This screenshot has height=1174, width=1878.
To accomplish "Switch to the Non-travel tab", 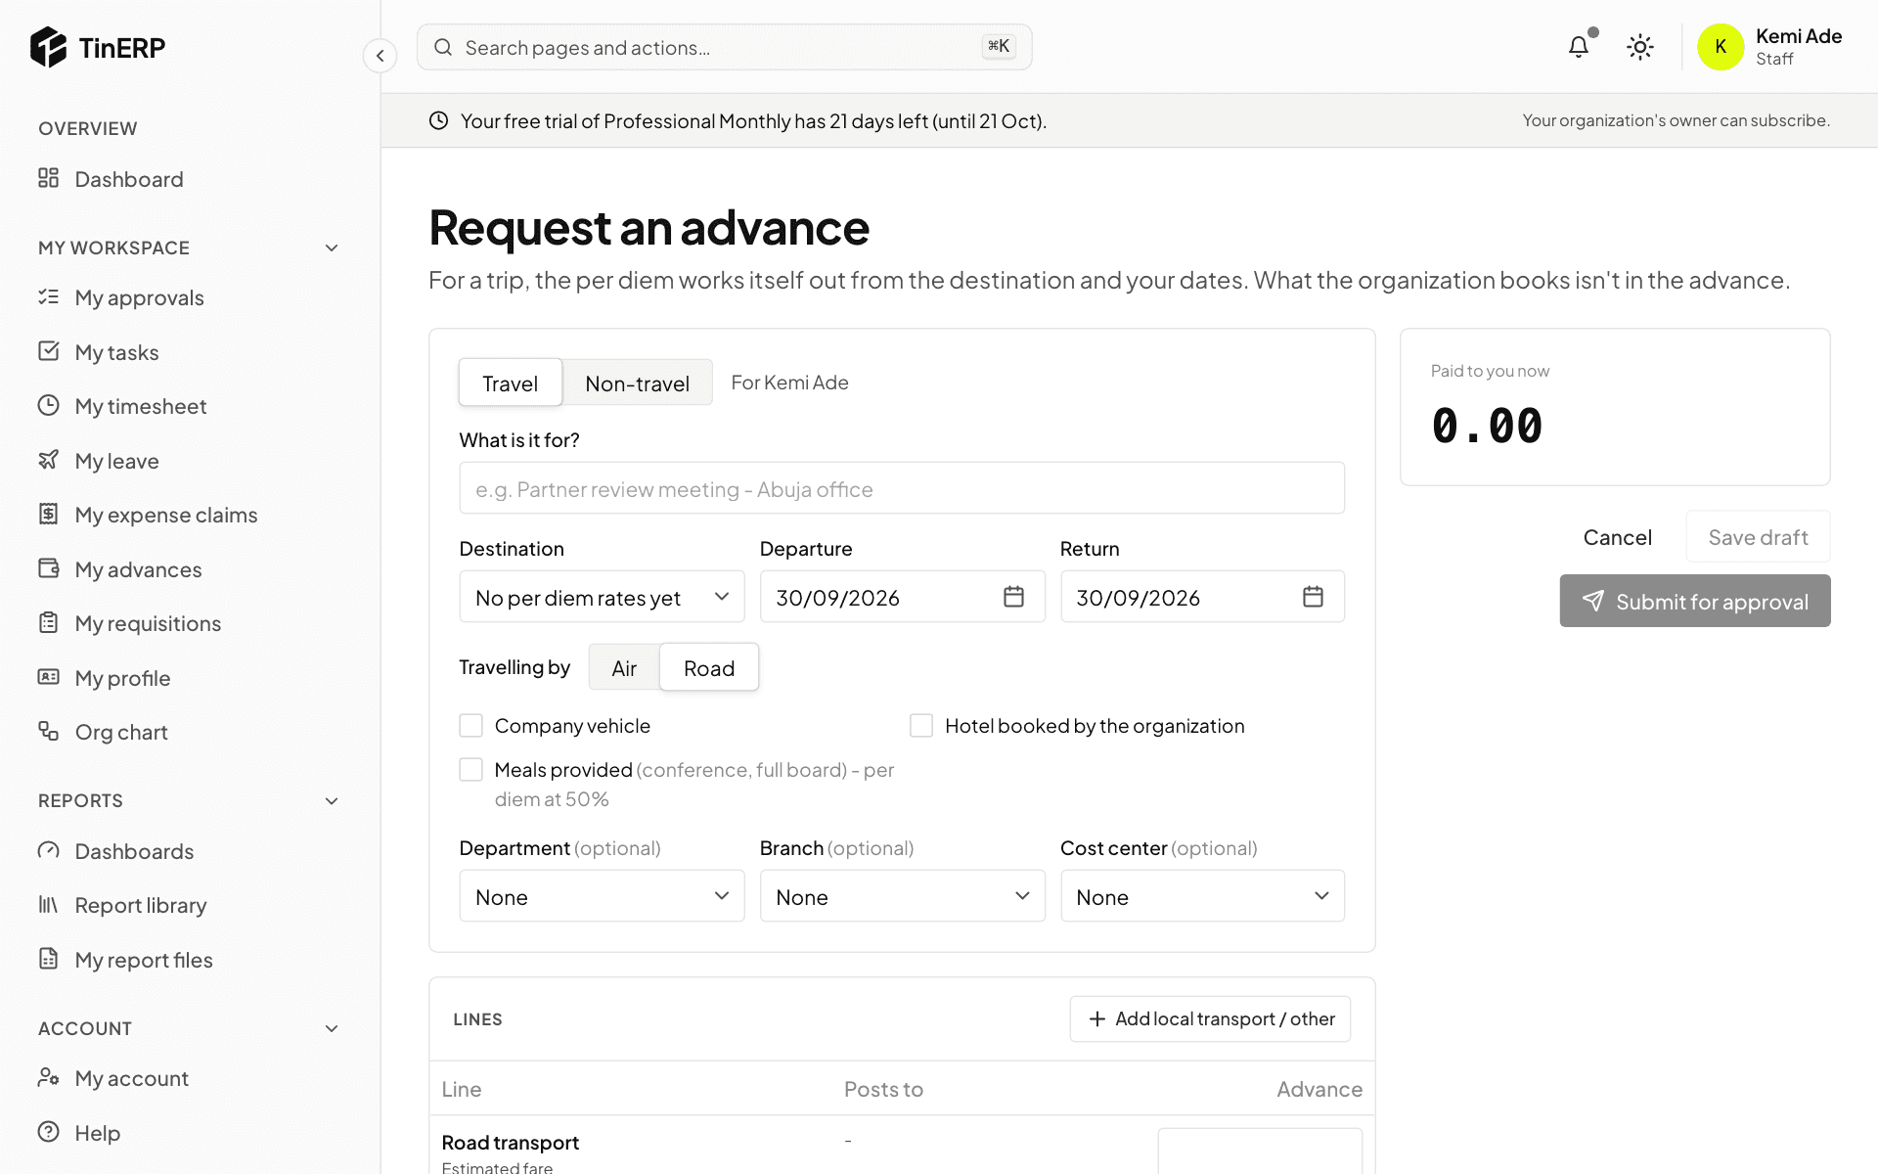I will click(x=637, y=384).
